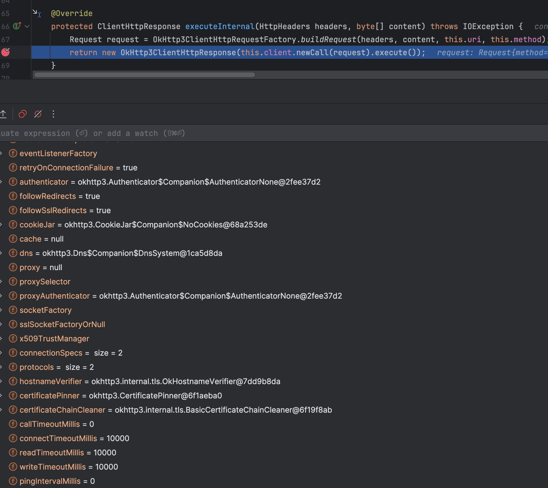Expand the dns field node

[1, 253]
